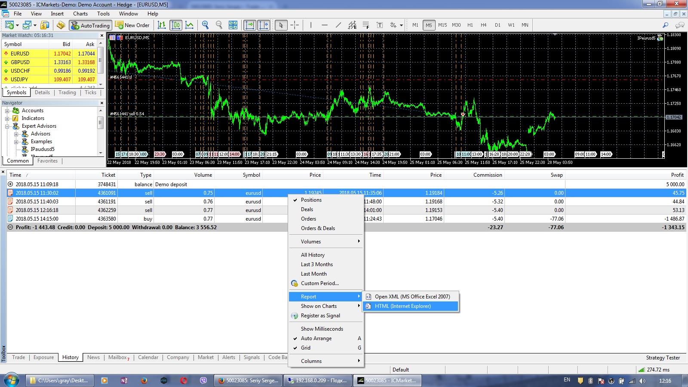This screenshot has width=688, height=387.
Task: Switch to the M30 timeframe
Action: point(456,25)
